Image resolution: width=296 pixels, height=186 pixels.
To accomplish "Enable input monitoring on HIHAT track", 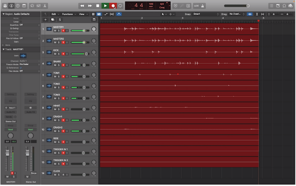I will [x=67, y=109].
